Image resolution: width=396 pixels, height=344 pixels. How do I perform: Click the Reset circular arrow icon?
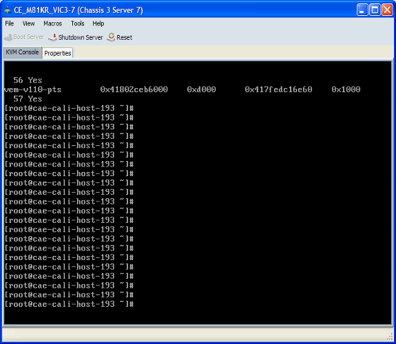click(111, 37)
